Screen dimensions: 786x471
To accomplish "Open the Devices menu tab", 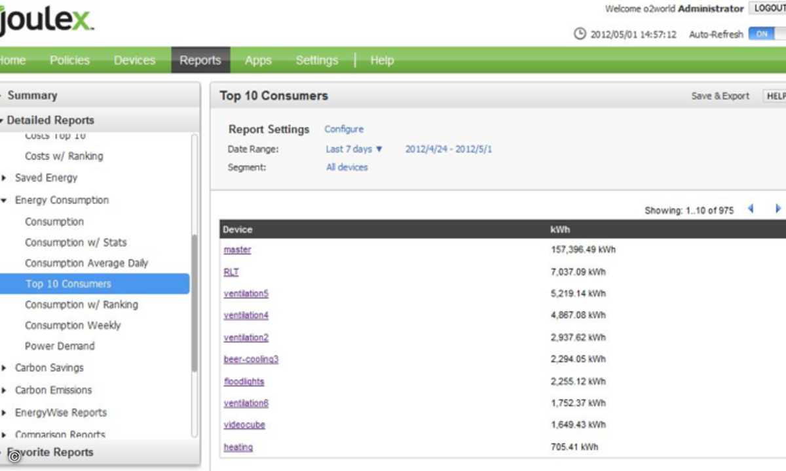I will (134, 60).
